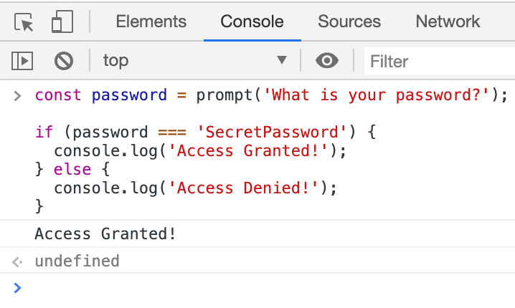Screen dimensions: 515x308
Task: Clear the console with the ban icon
Action: pos(64,61)
